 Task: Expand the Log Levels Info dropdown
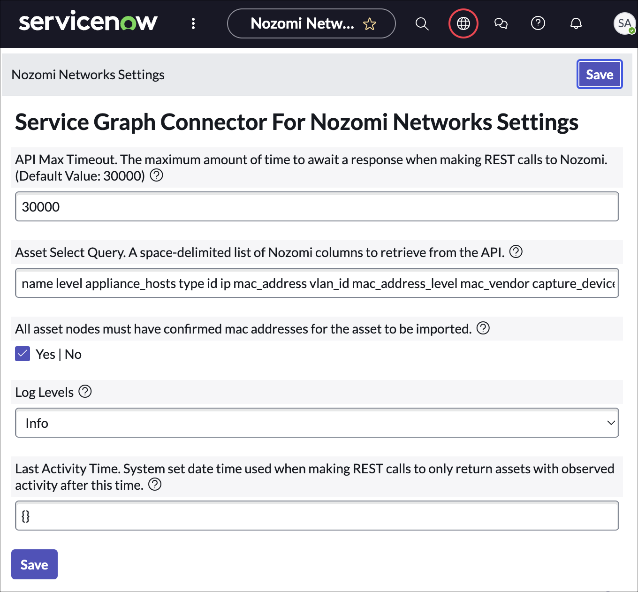tap(317, 423)
